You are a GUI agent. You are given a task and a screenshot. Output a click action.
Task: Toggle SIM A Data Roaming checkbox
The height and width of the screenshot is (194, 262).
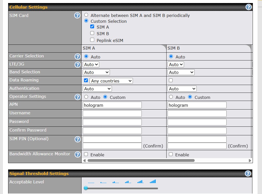tap(86, 80)
